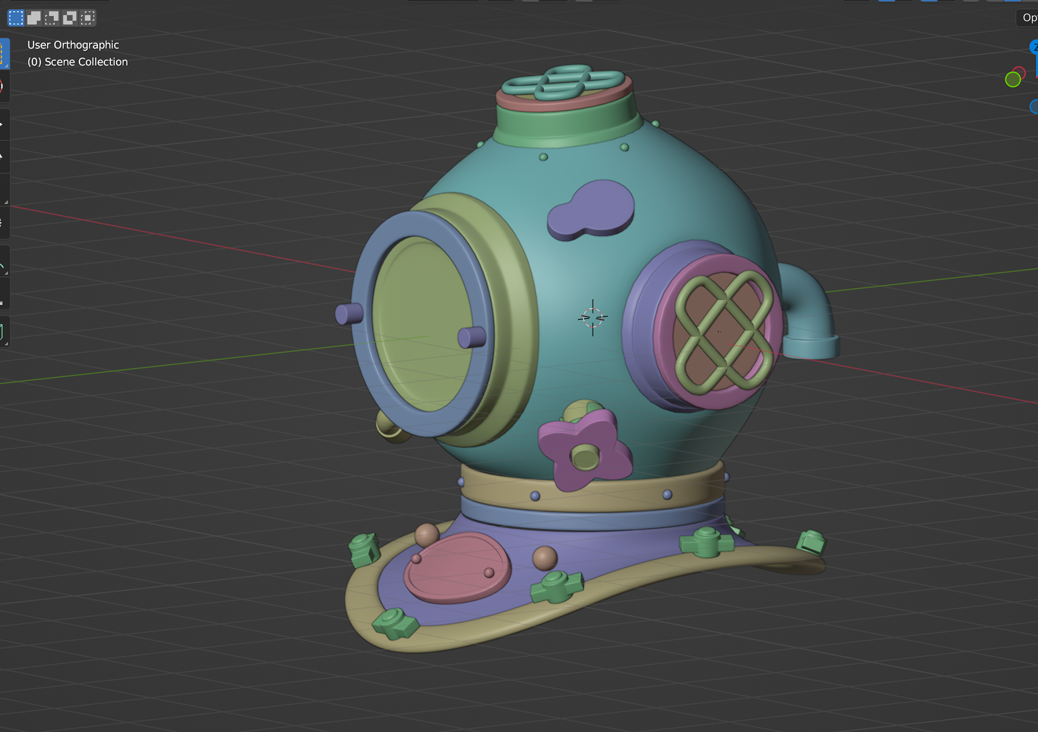Snap view using green Y axis gizmo
This screenshot has width=1038, height=732.
tap(1013, 80)
